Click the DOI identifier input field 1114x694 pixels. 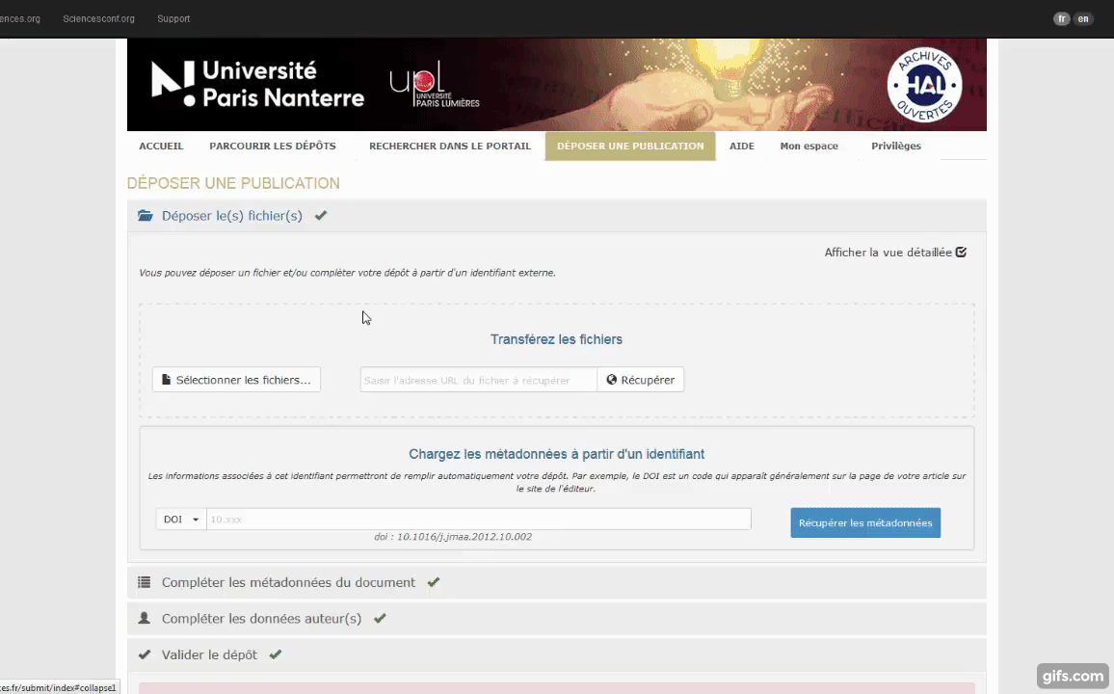click(x=478, y=520)
